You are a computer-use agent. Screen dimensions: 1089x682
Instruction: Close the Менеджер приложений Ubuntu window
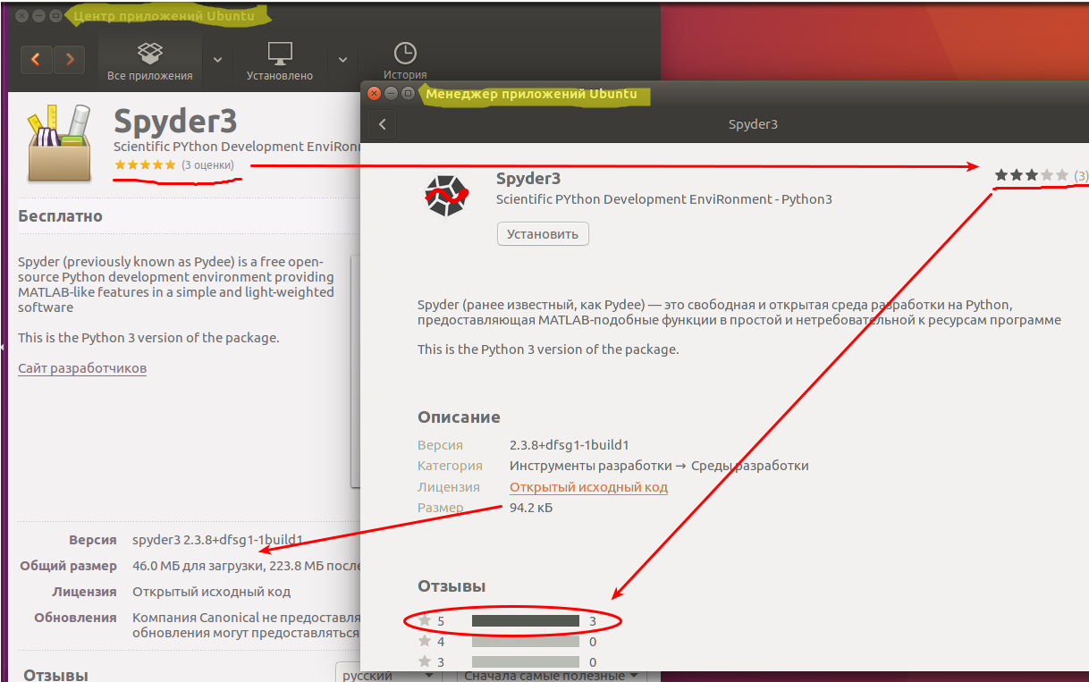375,93
